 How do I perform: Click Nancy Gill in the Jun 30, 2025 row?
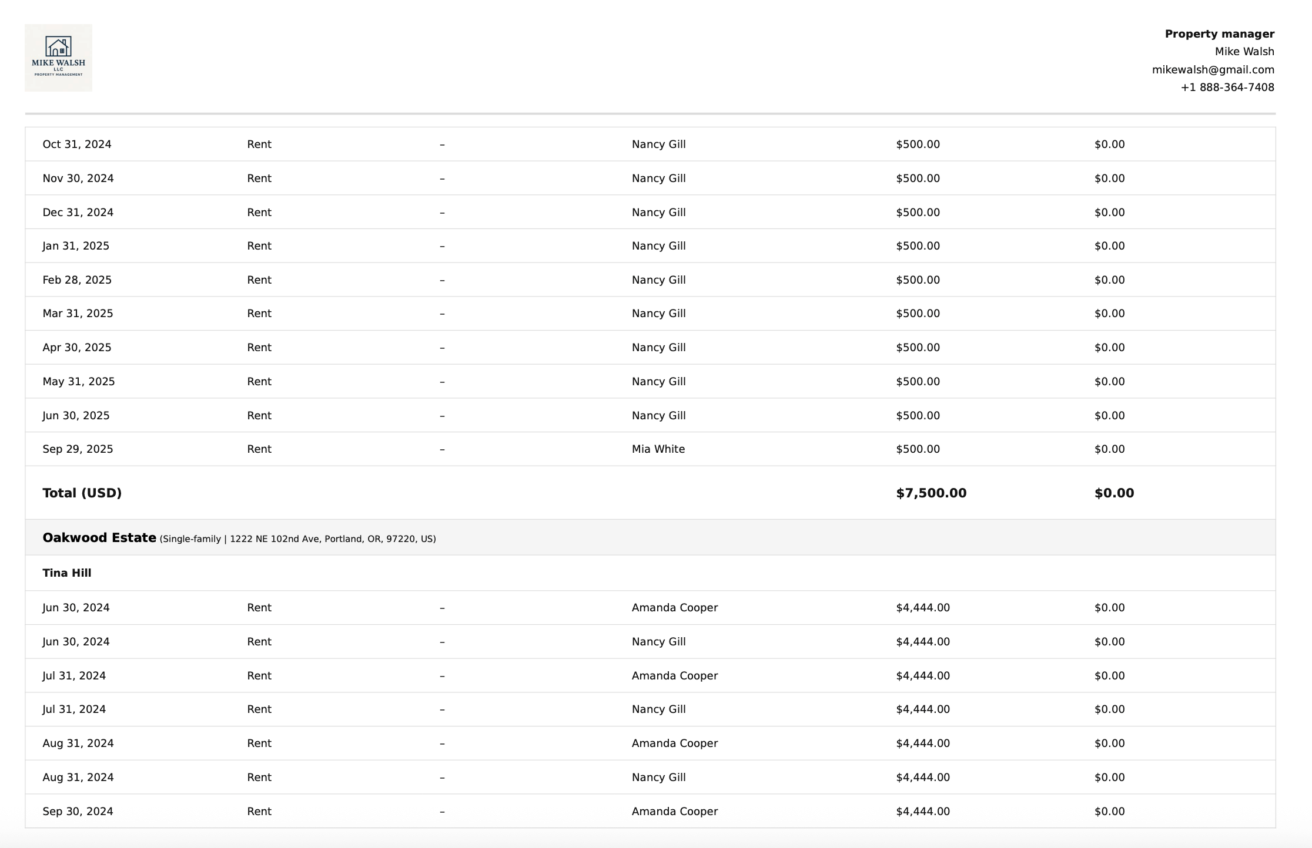click(658, 416)
